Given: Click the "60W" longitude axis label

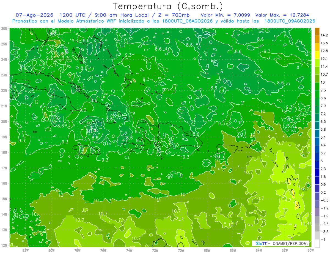Looking at the screenshot, I should [x=311, y=250].
